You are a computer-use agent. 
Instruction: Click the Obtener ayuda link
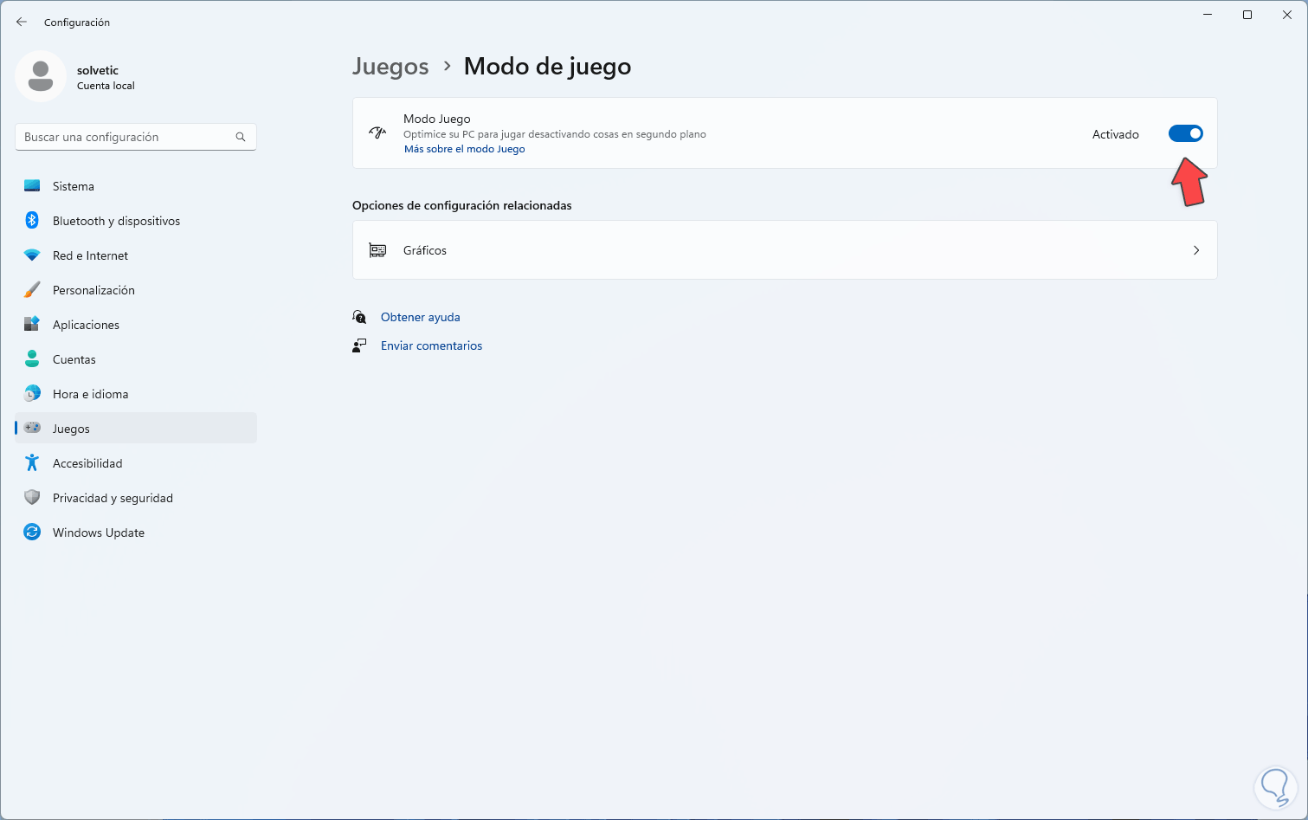pyautogui.click(x=421, y=317)
